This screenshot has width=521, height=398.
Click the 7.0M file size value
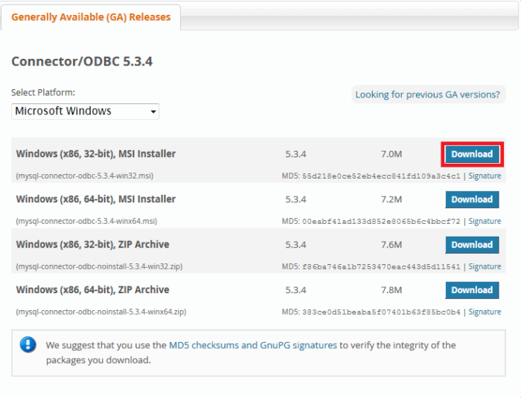391,154
